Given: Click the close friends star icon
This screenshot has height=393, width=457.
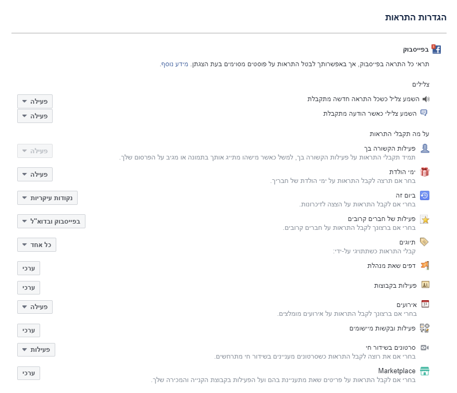Looking at the screenshot, I should click(425, 219).
